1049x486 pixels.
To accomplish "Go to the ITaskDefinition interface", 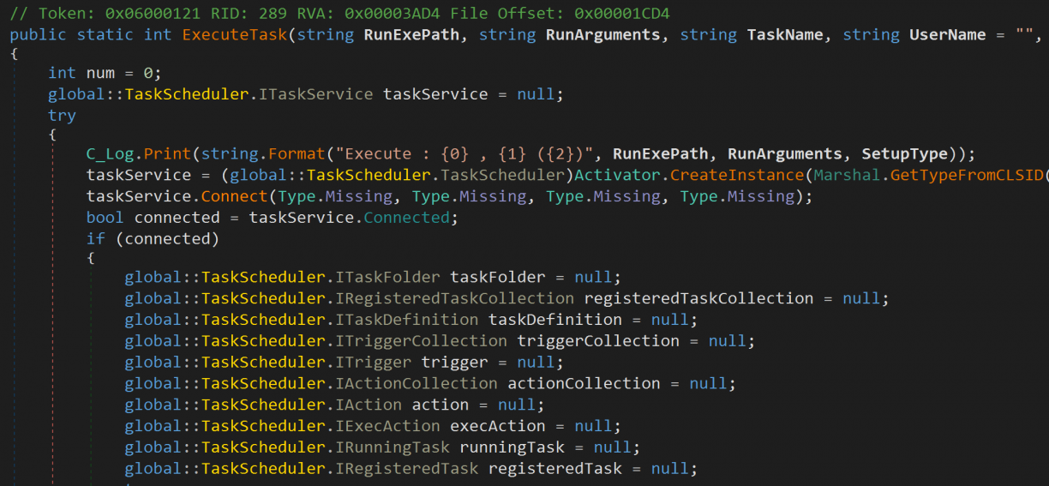I will coord(406,320).
